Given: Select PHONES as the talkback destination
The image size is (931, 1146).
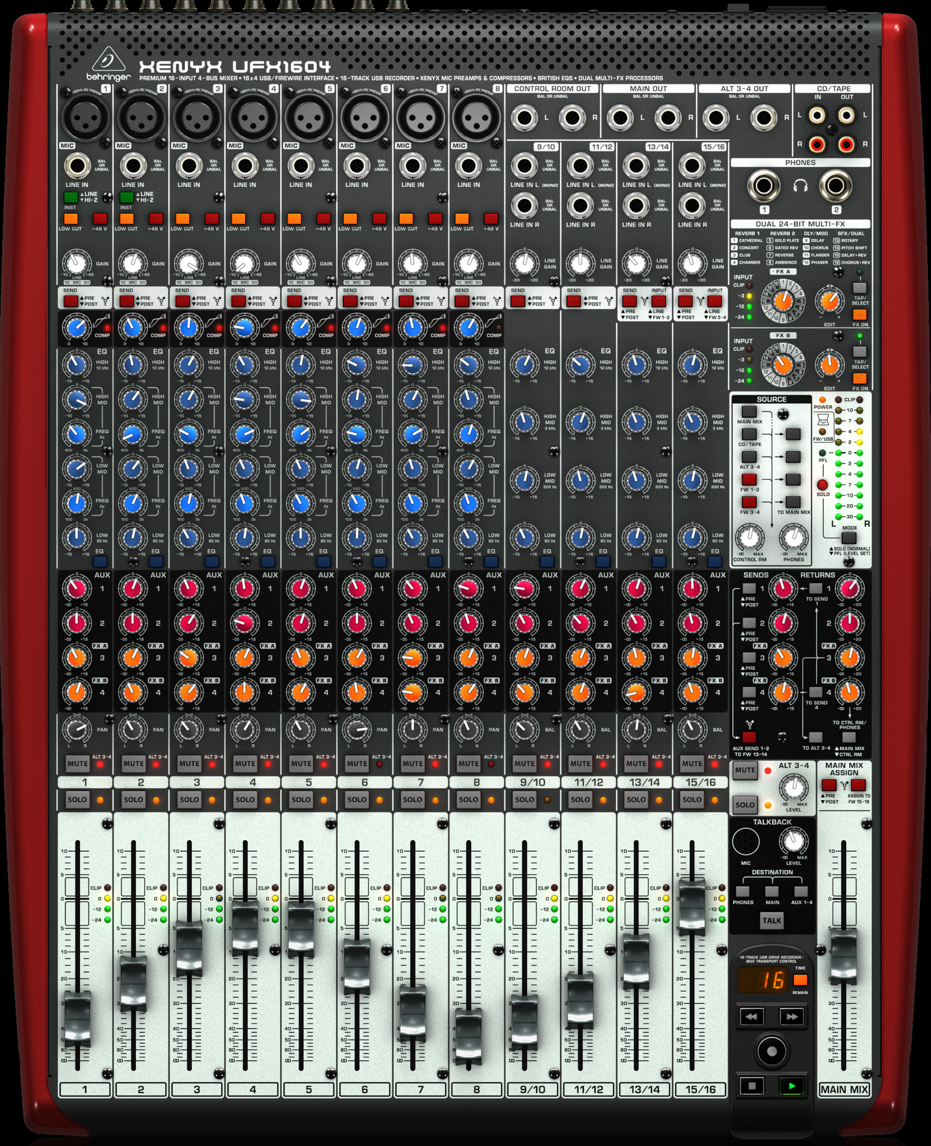Looking at the screenshot, I should 743,892.
